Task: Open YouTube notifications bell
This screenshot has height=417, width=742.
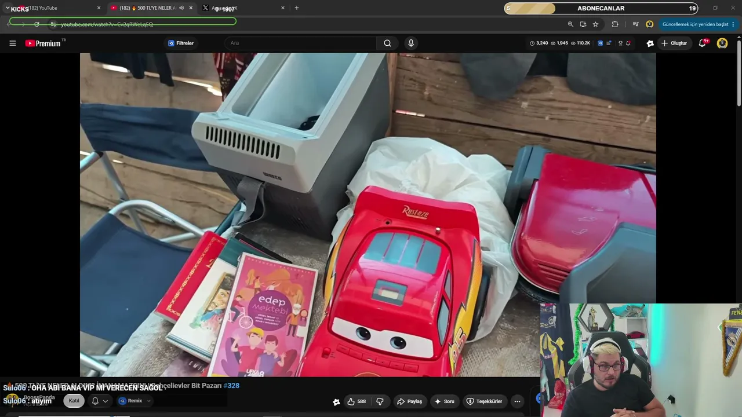Action: 703,43
